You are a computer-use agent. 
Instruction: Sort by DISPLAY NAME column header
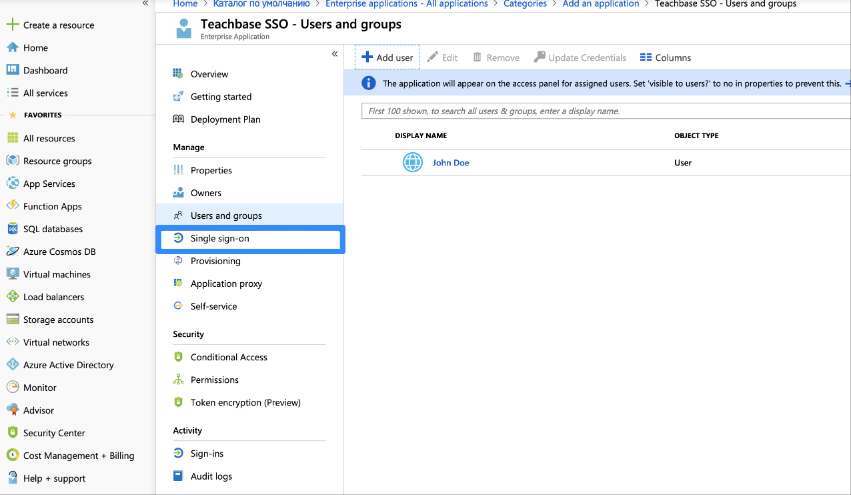tap(421, 135)
